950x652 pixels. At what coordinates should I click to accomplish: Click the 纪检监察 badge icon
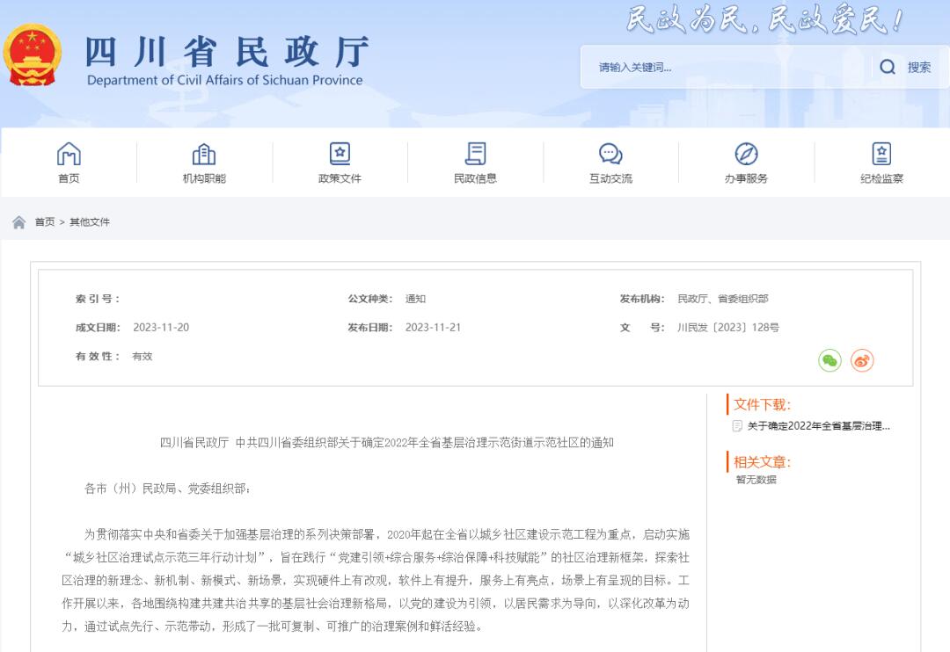[881, 154]
